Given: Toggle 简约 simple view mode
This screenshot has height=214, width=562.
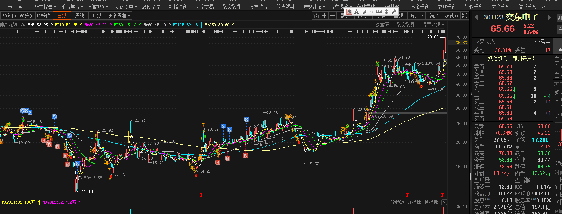Looking at the screenshot, I should (x=434, y=16).
